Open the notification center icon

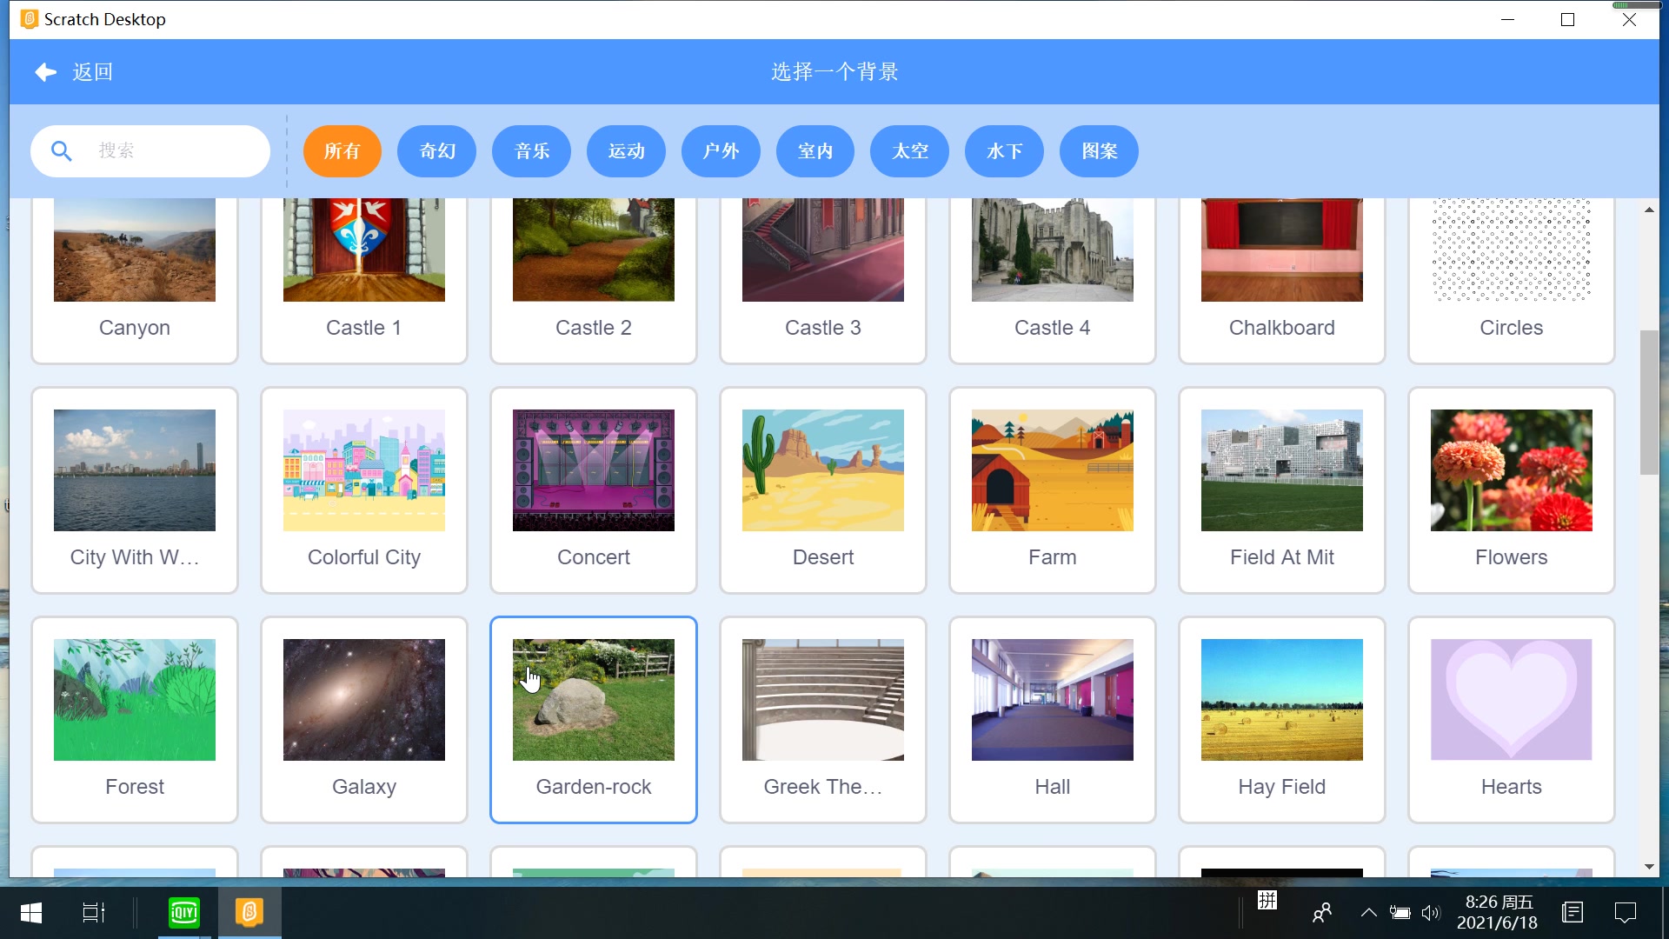(x=1625, y=912)
